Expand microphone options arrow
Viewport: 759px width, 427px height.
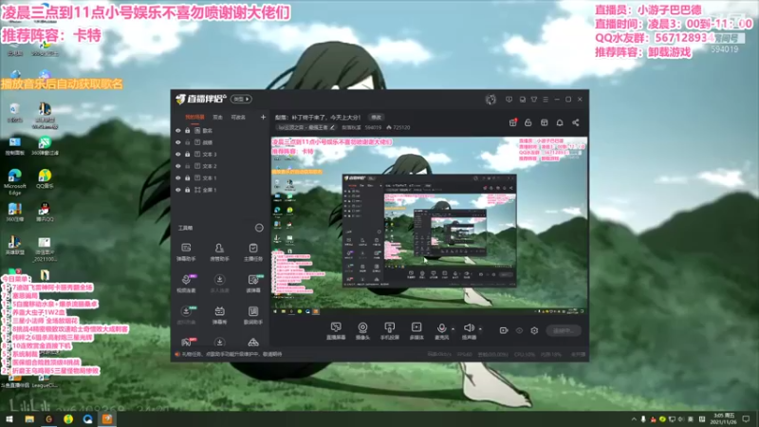tap(454, 329)
